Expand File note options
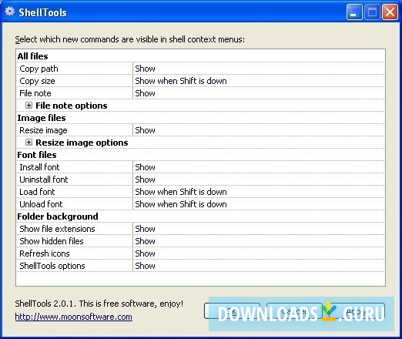Screen dimensions: 402x339 [x=28, y=106]
